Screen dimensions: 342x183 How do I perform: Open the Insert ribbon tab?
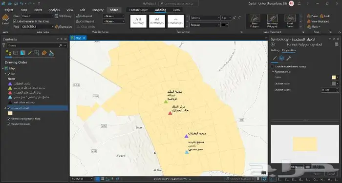point(38,10)
